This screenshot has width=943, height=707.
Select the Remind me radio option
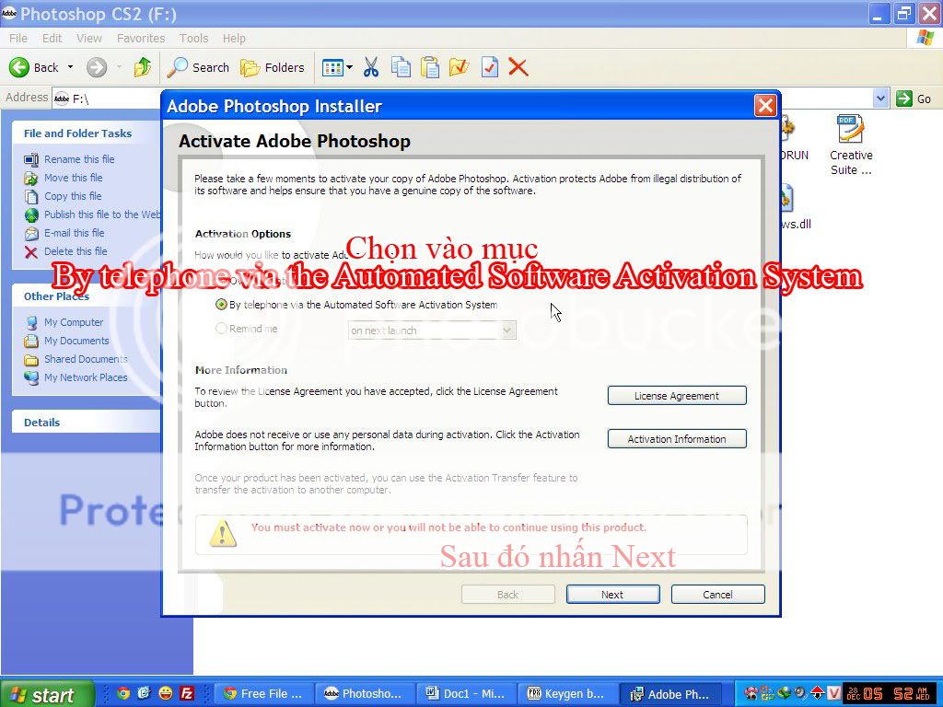(x=221, y=329)
